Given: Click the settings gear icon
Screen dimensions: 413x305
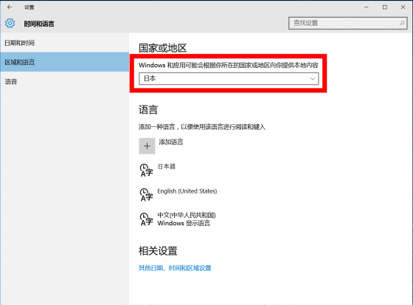Looking at the screenshot, I should pos(10,24).
